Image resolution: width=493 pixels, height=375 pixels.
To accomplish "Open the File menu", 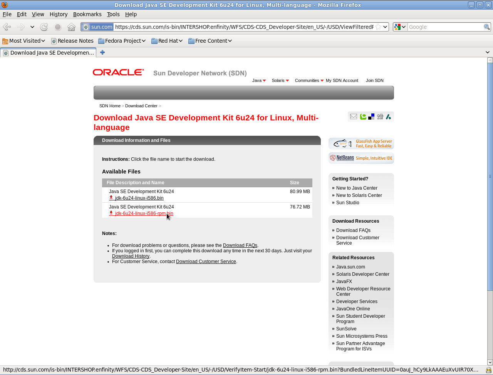I will [x=7, y=14].
